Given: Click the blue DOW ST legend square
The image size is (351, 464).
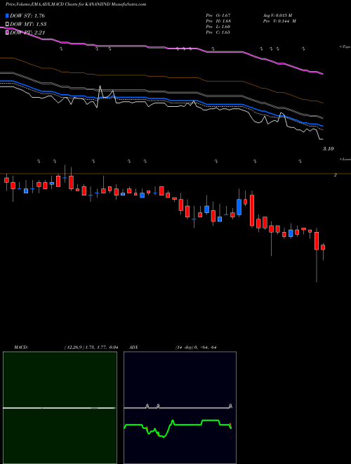Looking at the screenshot, I should pos(8,15).
